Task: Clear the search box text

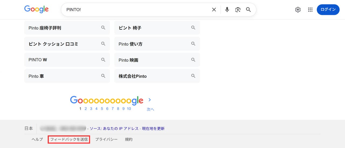Action: pyautogui.click(x=214, y=10)
